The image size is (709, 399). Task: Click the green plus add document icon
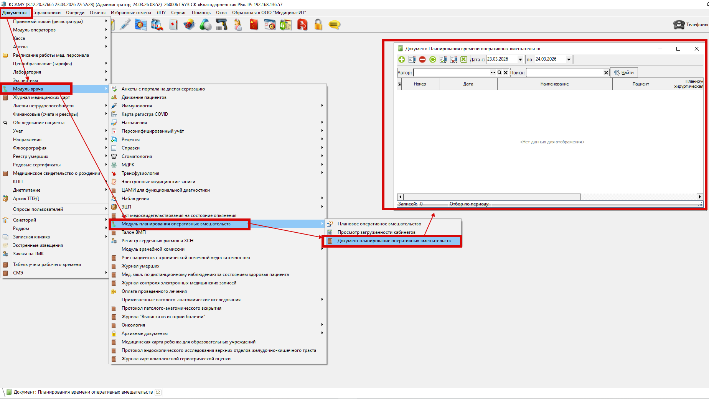401,59
